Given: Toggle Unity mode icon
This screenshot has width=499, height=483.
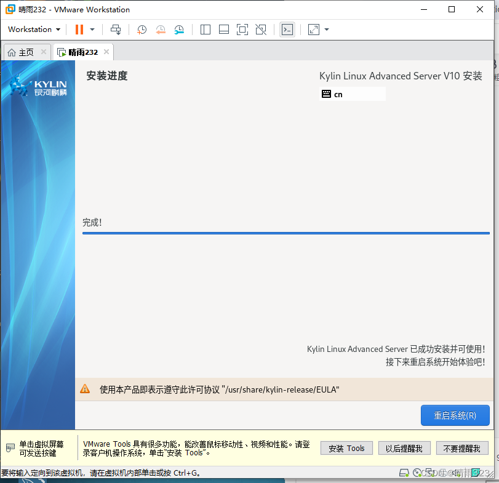Looking at the screenshot, I should (x=261, y=30).
